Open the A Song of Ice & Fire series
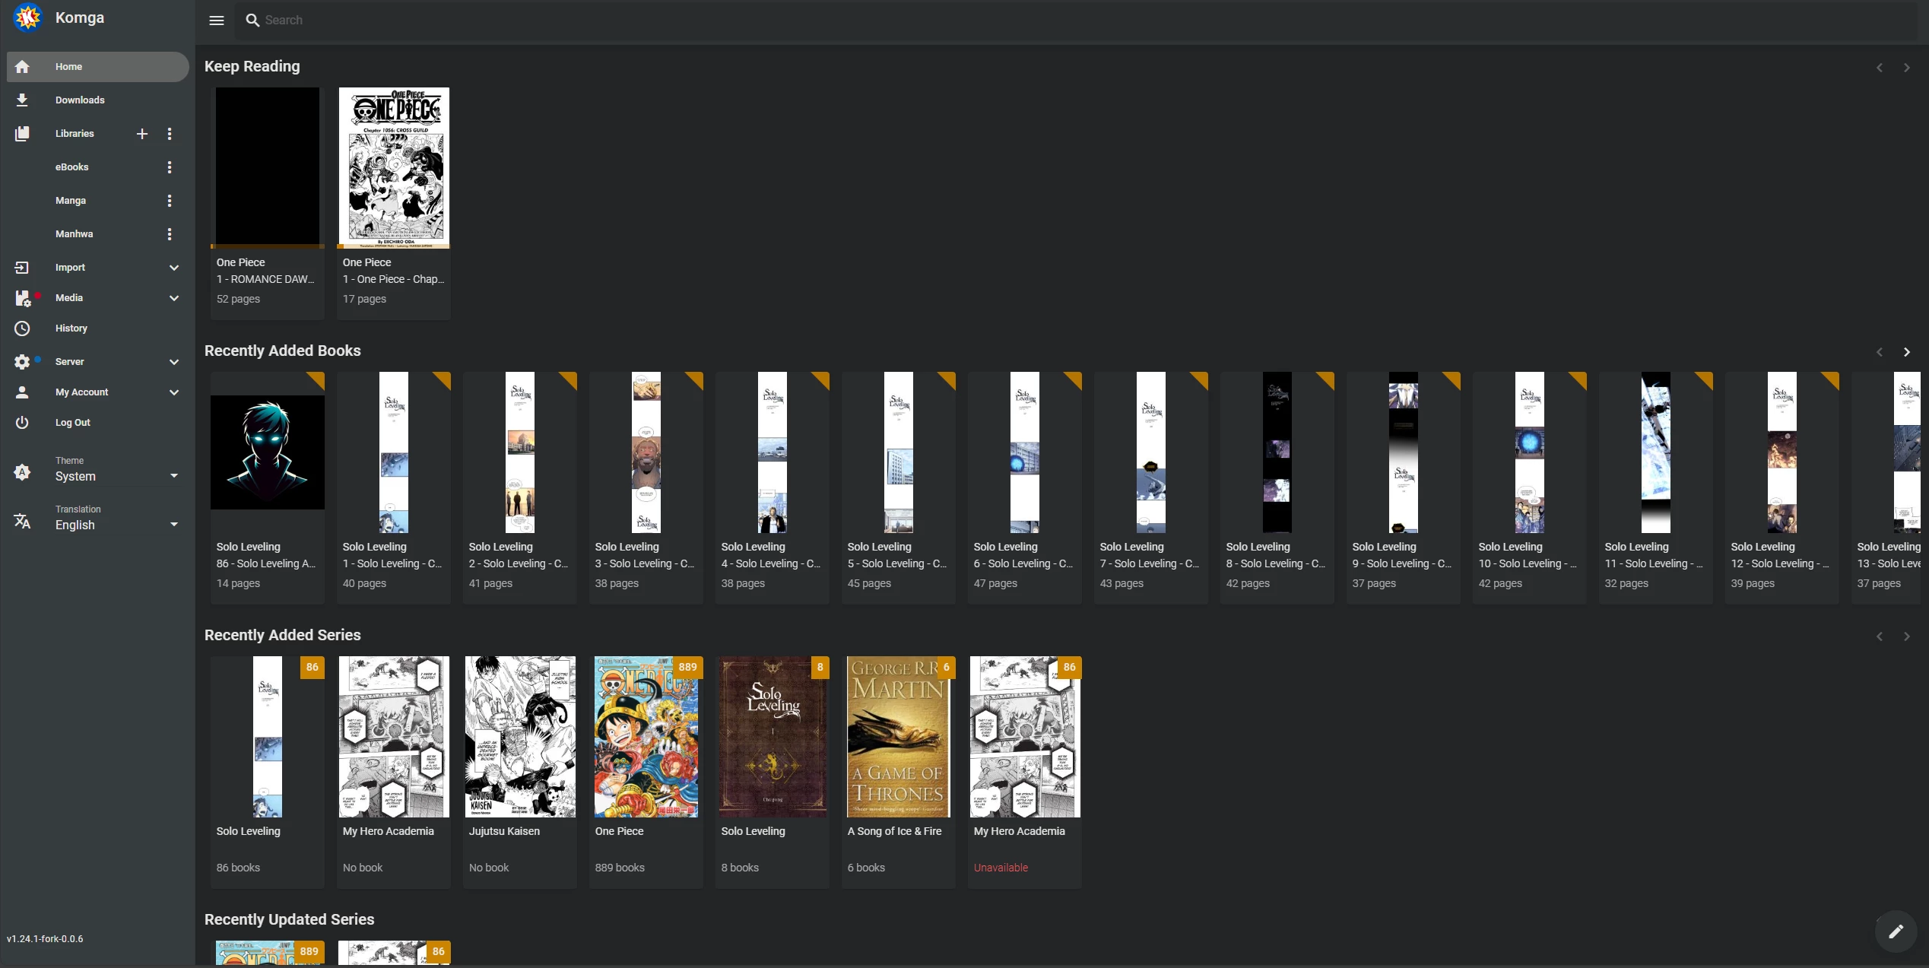 (x=898, y=737)
